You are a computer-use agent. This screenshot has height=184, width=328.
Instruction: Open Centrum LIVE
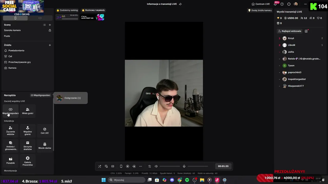pyautogui.click(x=261, y=4)
